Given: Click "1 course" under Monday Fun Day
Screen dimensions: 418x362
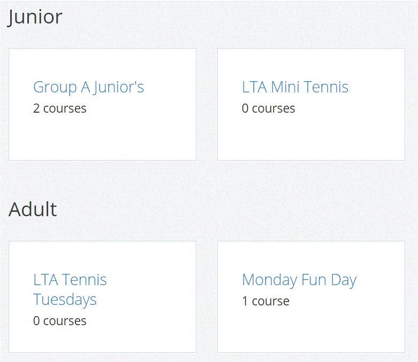Looking at the screenshot, I should pos(265,301).
